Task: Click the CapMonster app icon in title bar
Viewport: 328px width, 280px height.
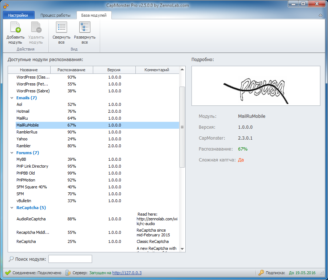Action: coord(6,6)
